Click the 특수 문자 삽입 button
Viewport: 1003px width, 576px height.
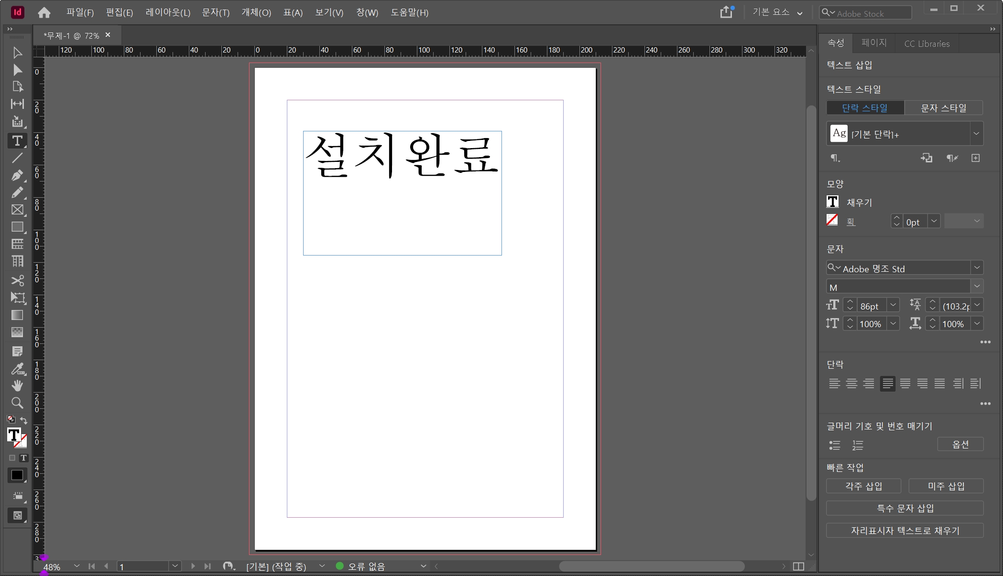[905, 508]
